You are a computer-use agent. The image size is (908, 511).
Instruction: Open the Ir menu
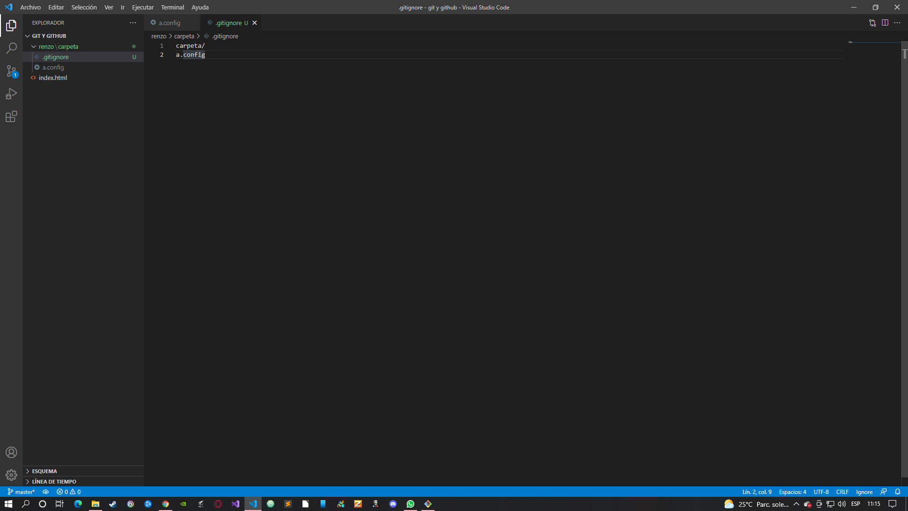tap(122, 7)
